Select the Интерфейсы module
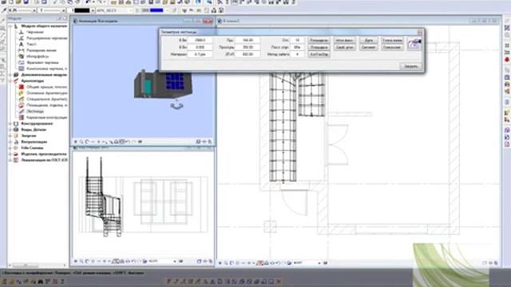511x287 pixels. (38, 57)
